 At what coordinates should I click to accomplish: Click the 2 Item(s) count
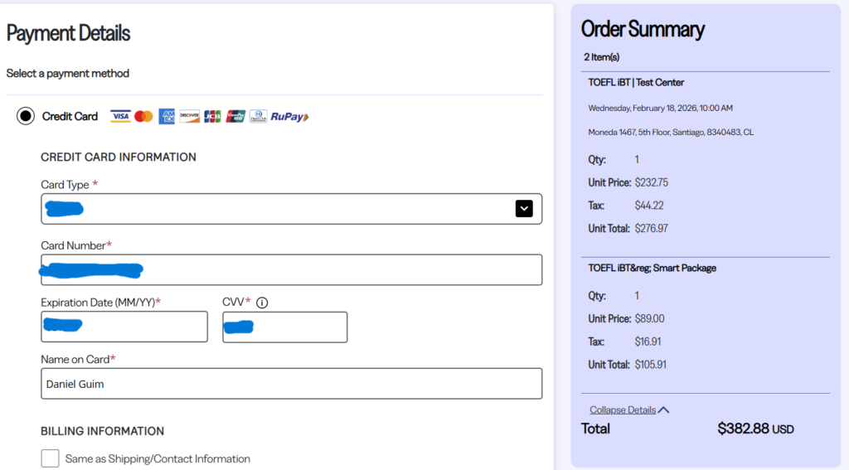(602, 57)
